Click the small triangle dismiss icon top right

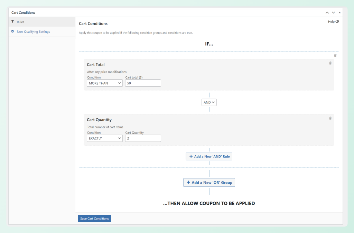(x=339, y=12)
